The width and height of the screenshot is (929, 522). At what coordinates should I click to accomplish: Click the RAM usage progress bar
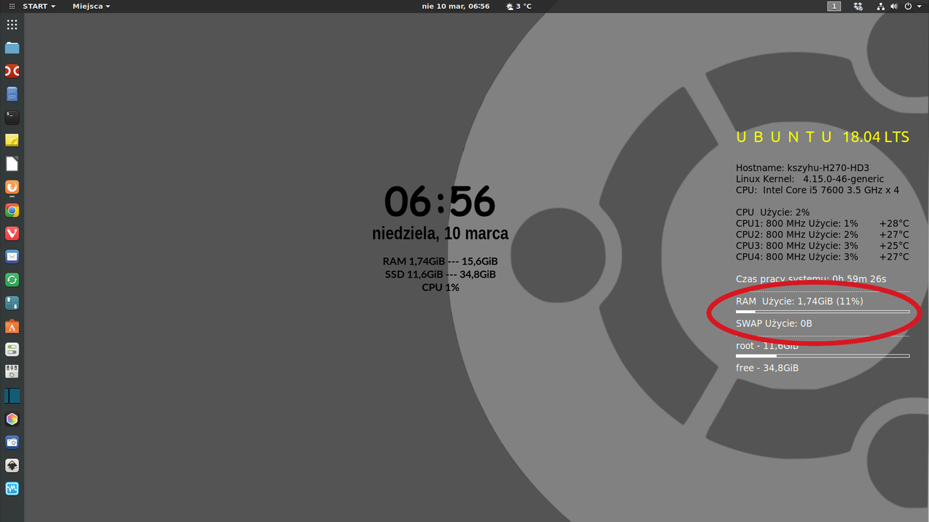[822, 312]
